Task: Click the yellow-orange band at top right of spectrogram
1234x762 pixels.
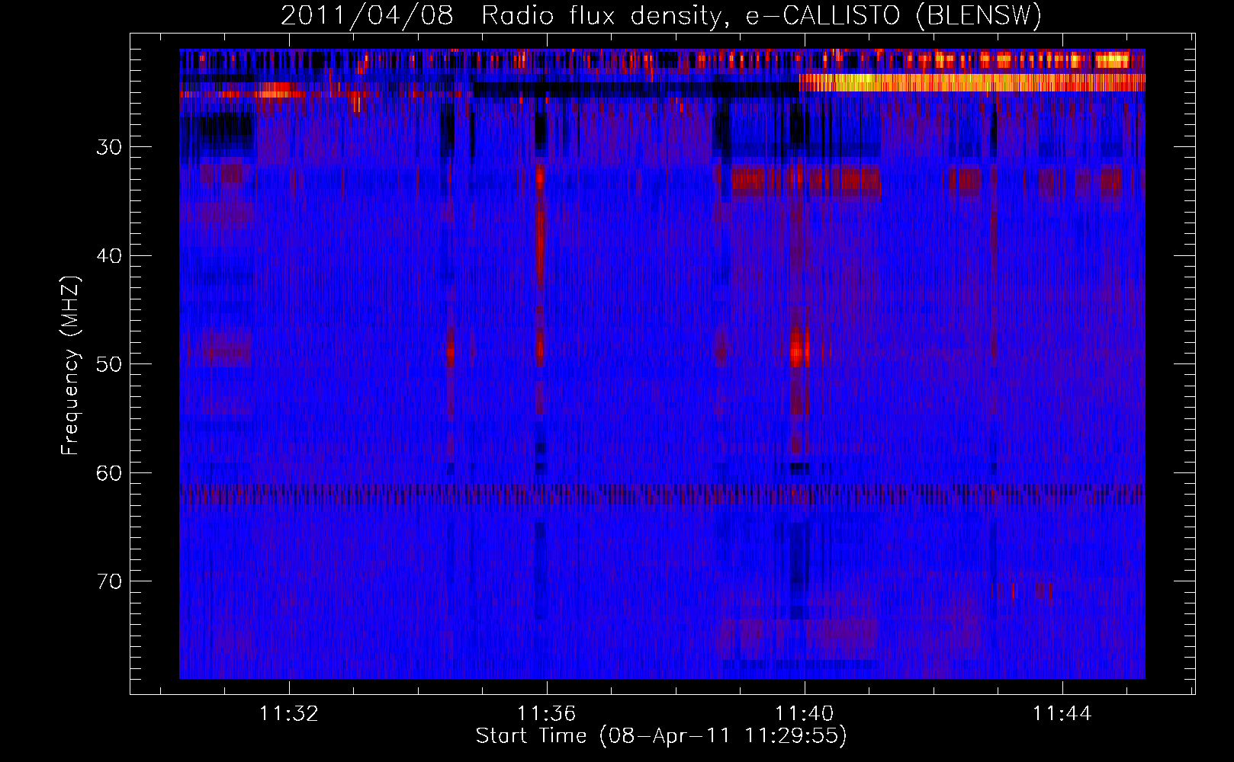Action: [x=972, y=82]
